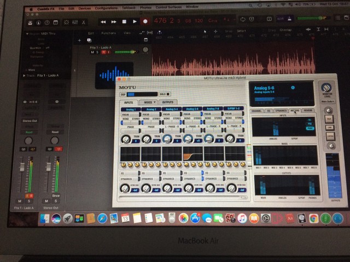Click the Read automation button on Stereo Out
The width and height of the screenshot is (350, 262).
(x=55, y=132)
